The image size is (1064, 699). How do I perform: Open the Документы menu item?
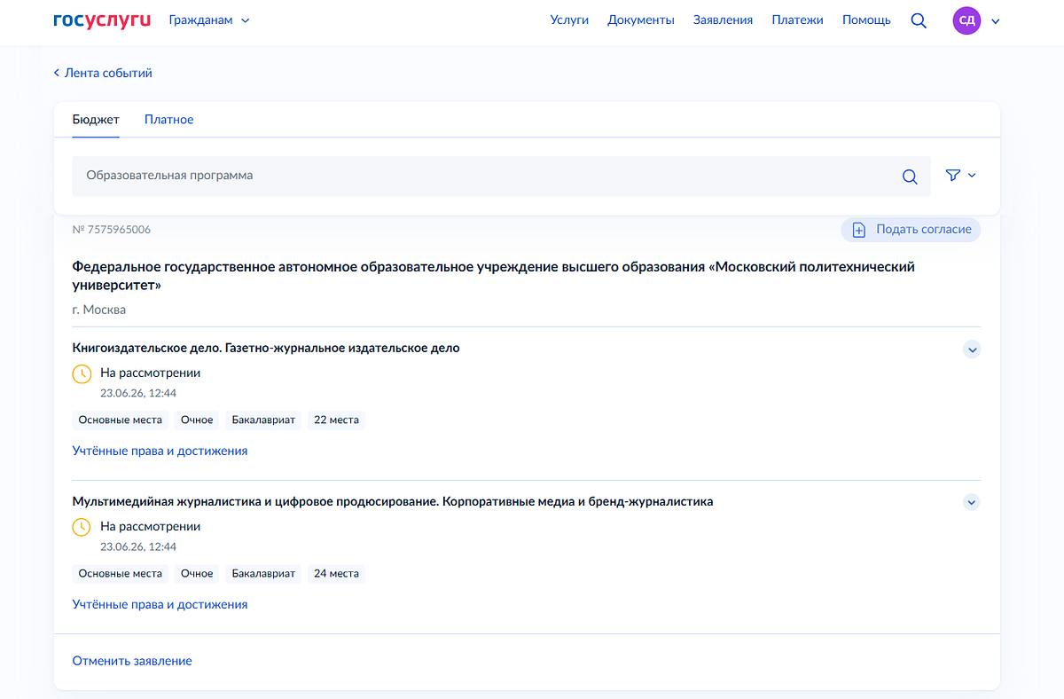(641, 20)
